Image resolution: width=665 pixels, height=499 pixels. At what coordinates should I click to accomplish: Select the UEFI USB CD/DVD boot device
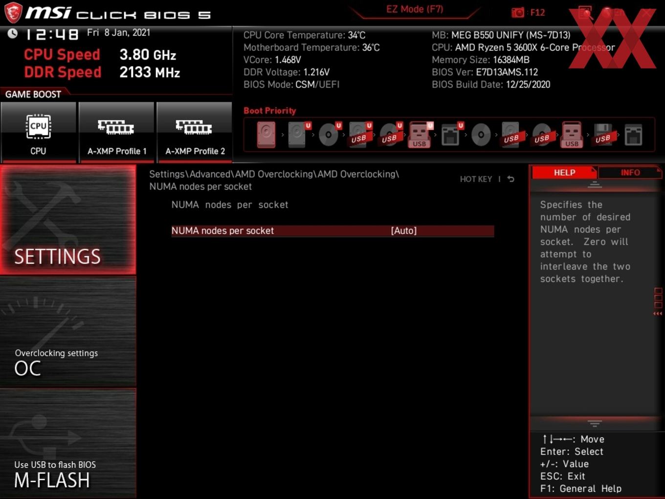(390, 135)
